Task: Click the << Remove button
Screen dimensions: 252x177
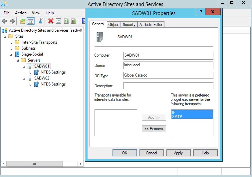Action: click(154, 129)
